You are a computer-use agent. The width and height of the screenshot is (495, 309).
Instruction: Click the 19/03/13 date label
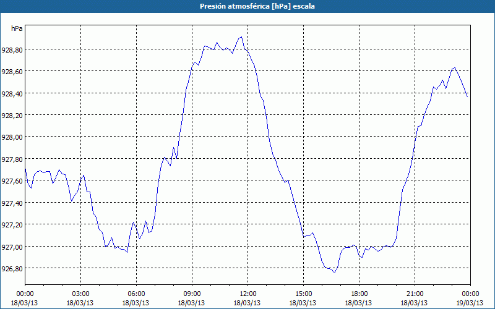[x=470, y=303]
